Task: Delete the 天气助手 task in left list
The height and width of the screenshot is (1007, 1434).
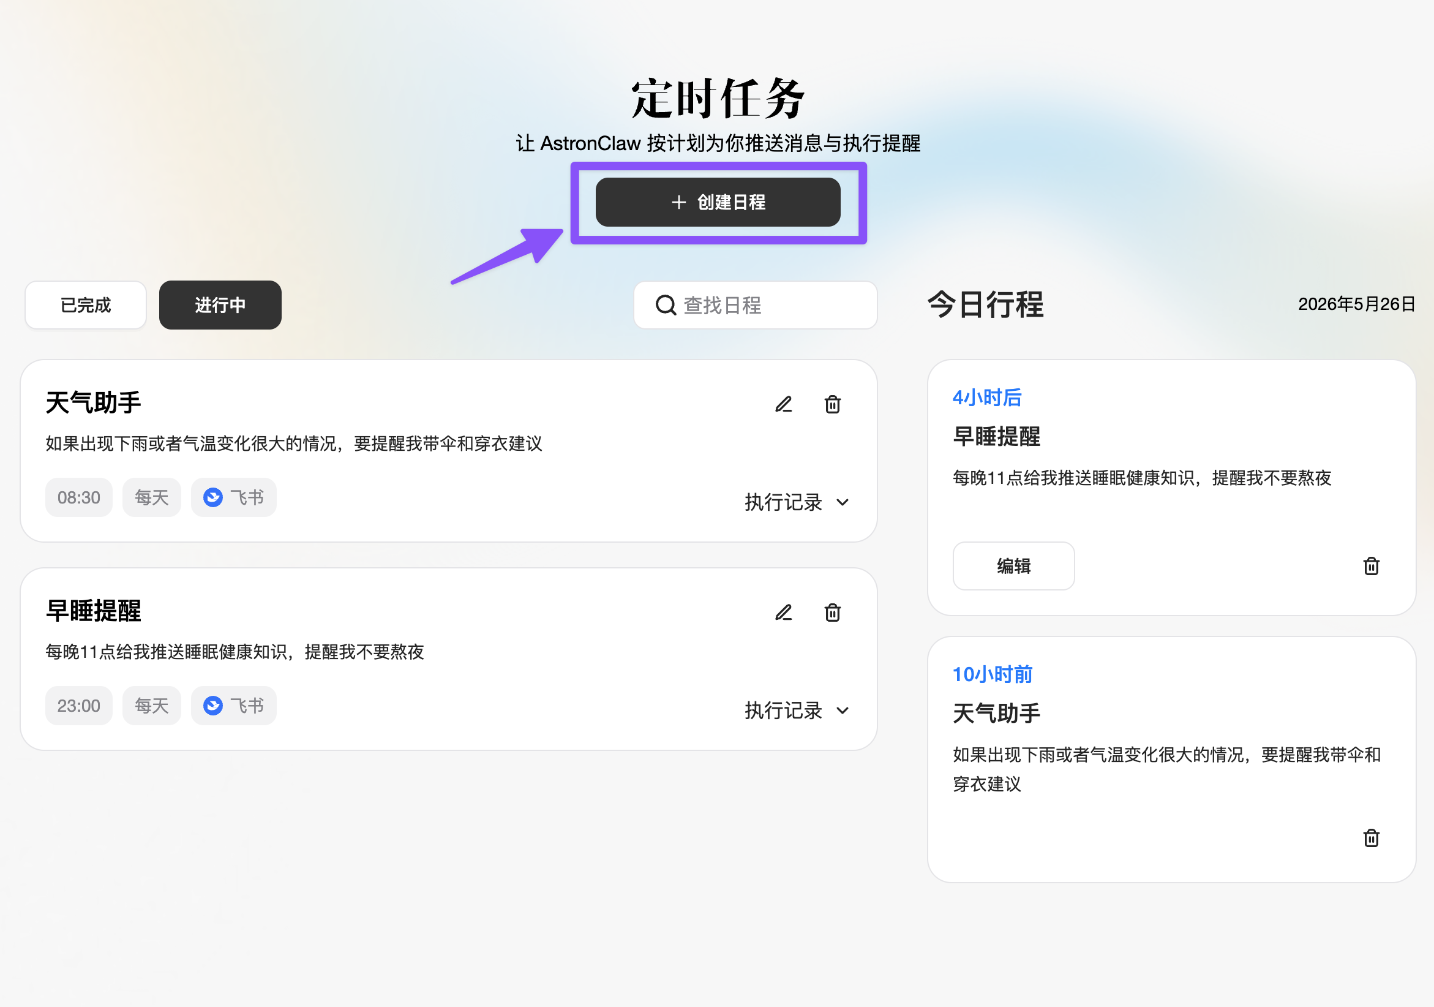Action: click(832, 404)
